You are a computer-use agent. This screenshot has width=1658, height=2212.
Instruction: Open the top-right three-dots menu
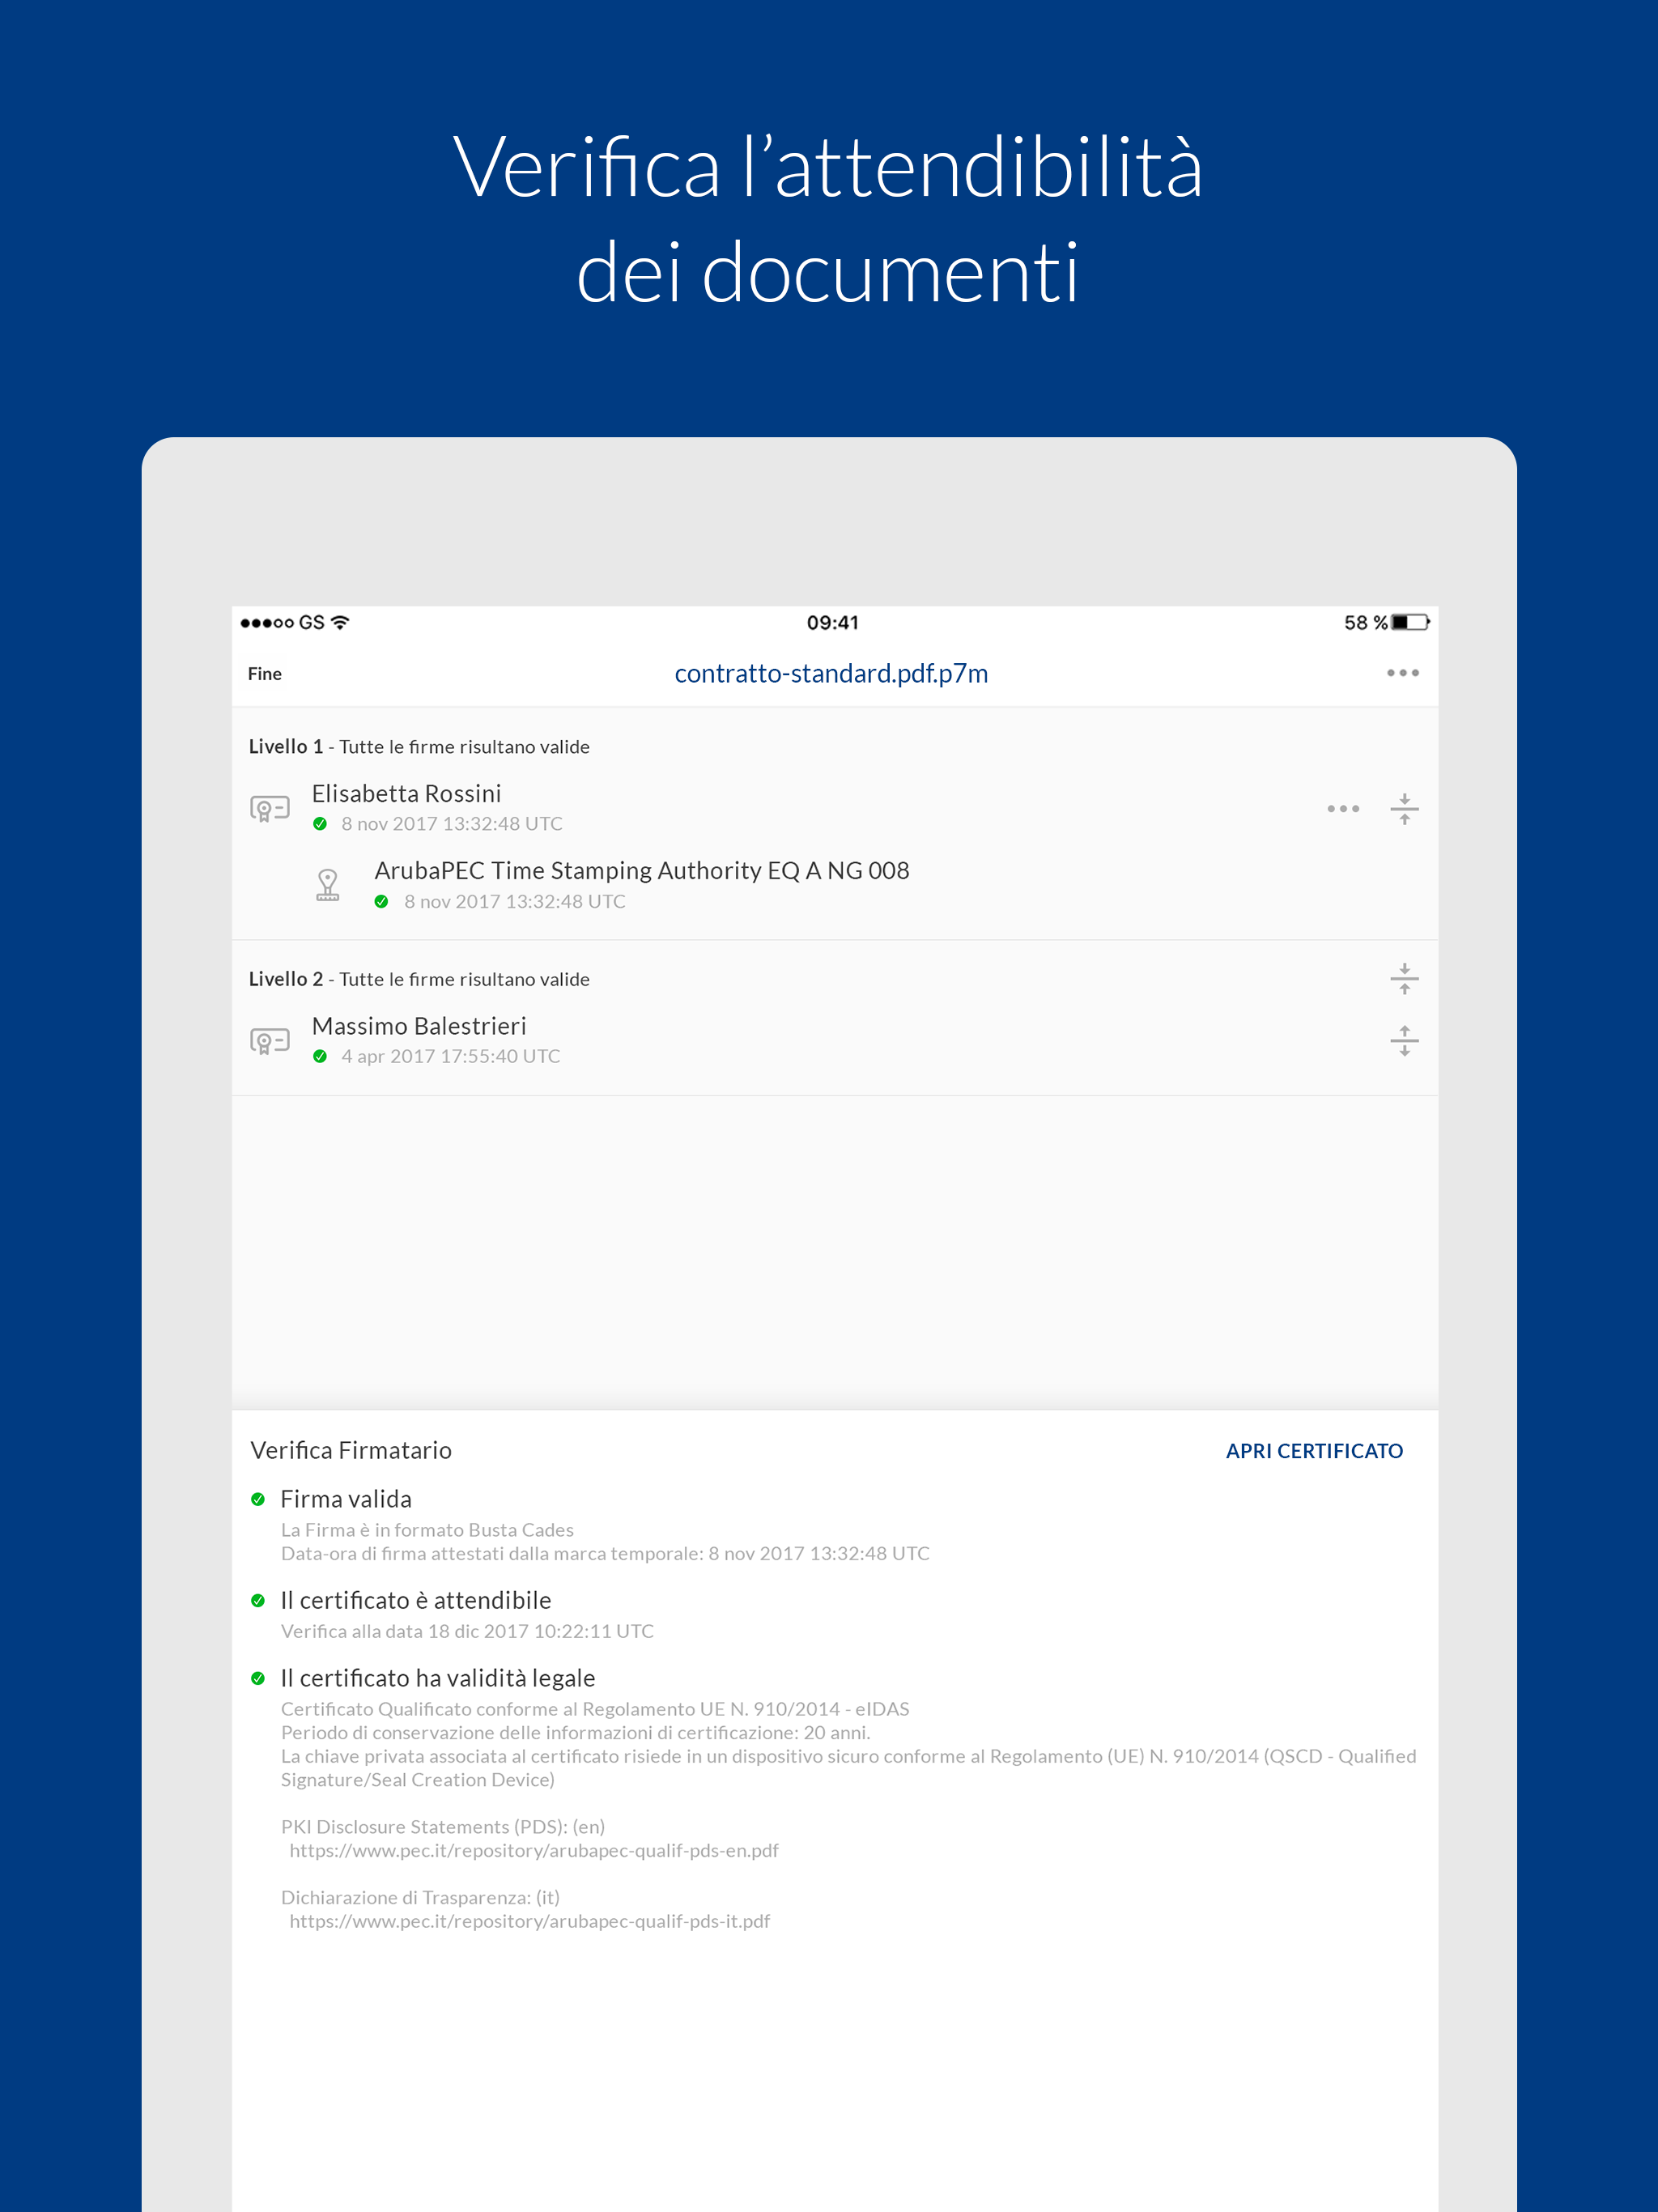tap(1402, 673)
